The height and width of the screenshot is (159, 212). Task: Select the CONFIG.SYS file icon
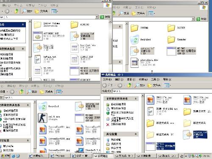pos(75,59)
